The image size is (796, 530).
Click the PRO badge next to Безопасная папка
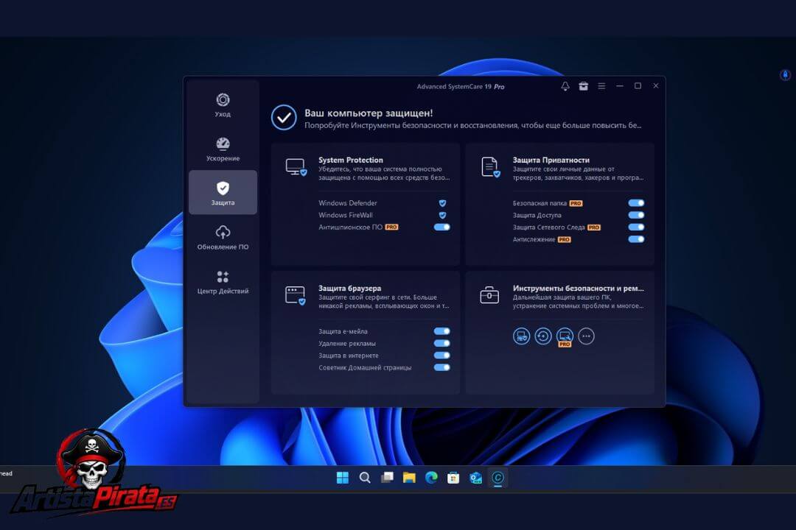(x=576, y=203)
